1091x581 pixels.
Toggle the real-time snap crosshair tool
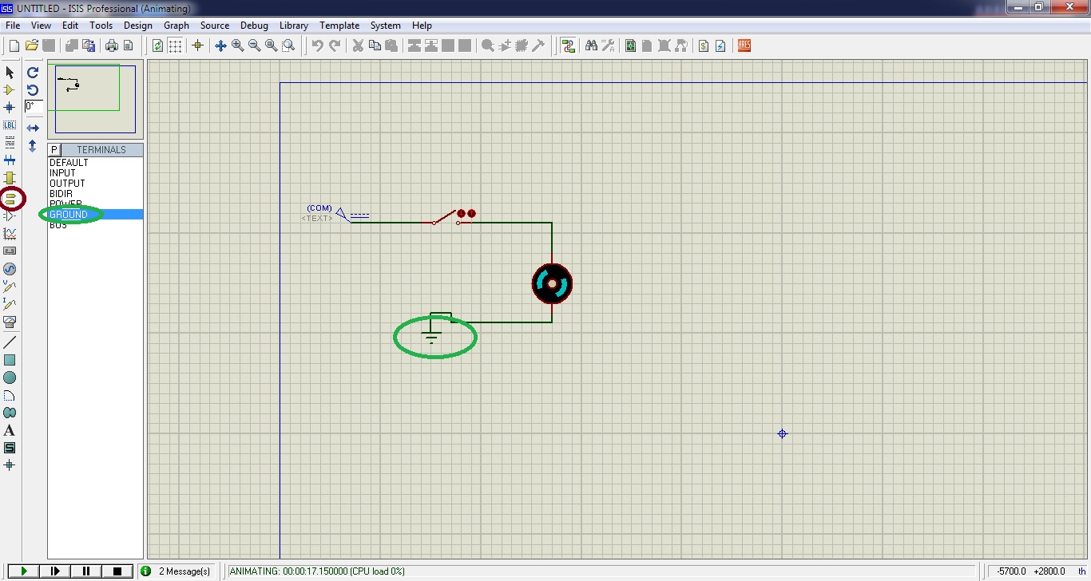coord(197,45)
